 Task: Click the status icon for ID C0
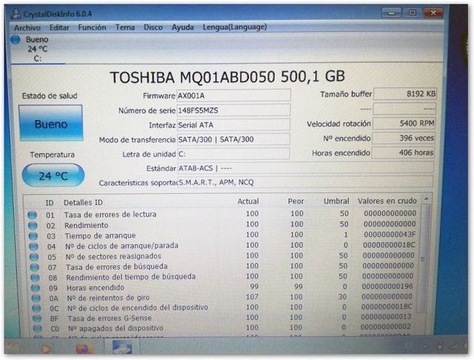click(x=38, y=328)
